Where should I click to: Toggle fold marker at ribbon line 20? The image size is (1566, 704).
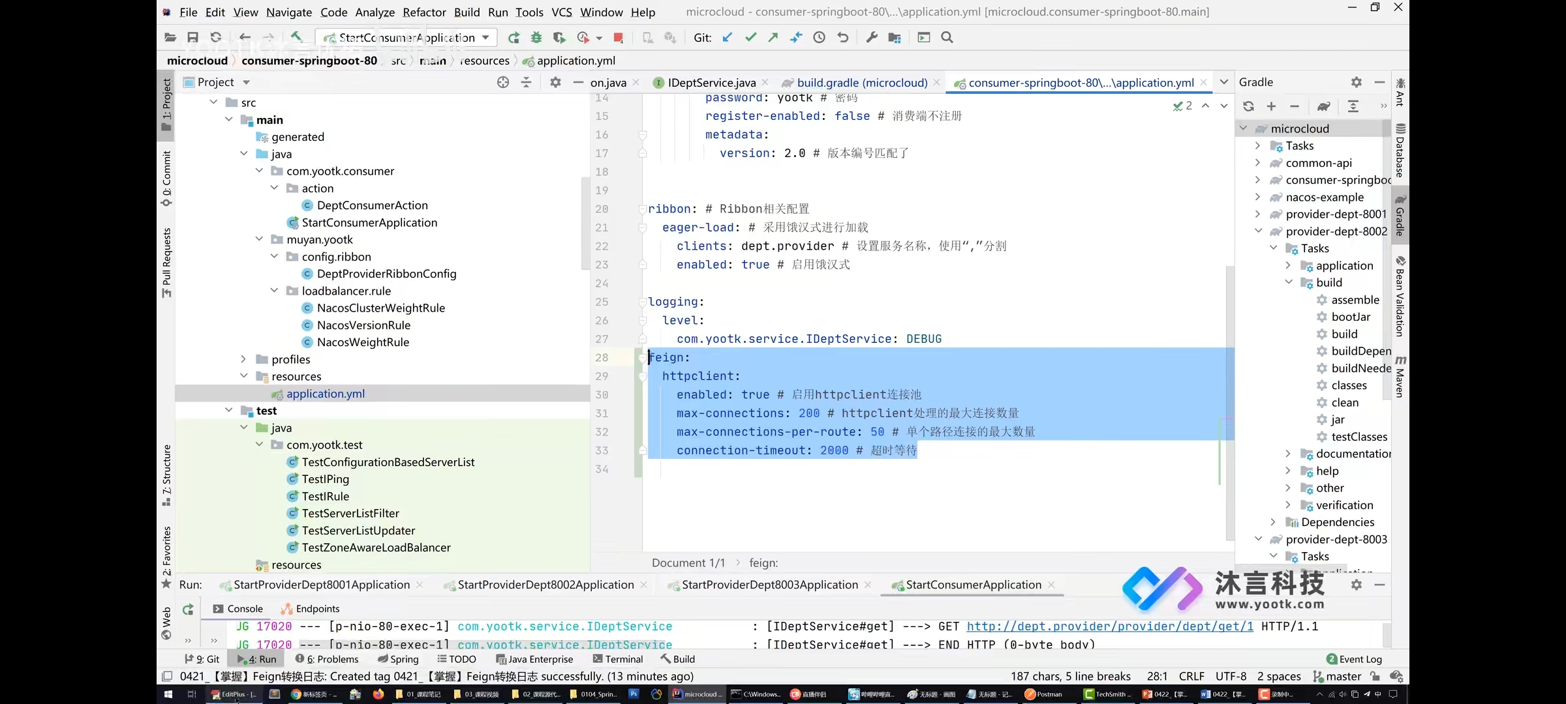click(x=642, y=209)
